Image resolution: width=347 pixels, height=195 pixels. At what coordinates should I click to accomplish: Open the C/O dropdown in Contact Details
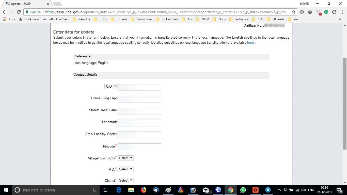tap(111, 86)
